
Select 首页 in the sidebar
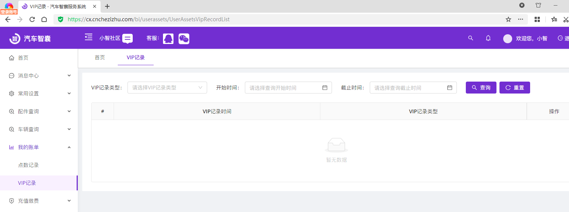pyautogui.click(x=39, y=58)
